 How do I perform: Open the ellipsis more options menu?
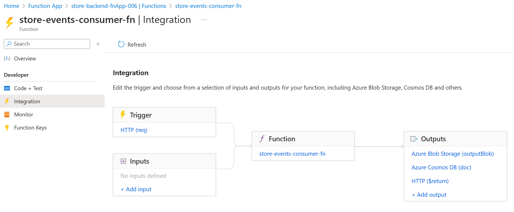[x=204, y=20]
